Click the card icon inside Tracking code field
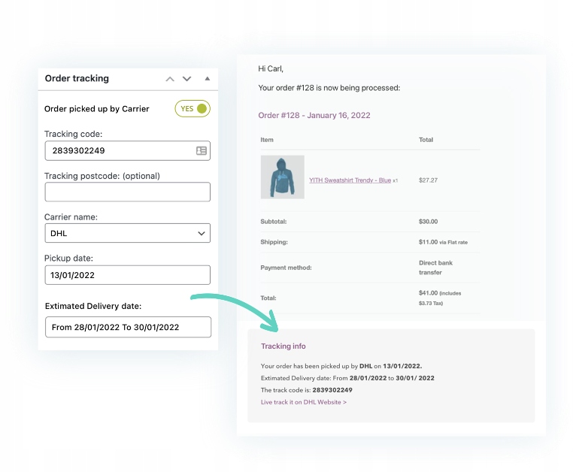This screenshot has width=573, height=472. point(202,151)
